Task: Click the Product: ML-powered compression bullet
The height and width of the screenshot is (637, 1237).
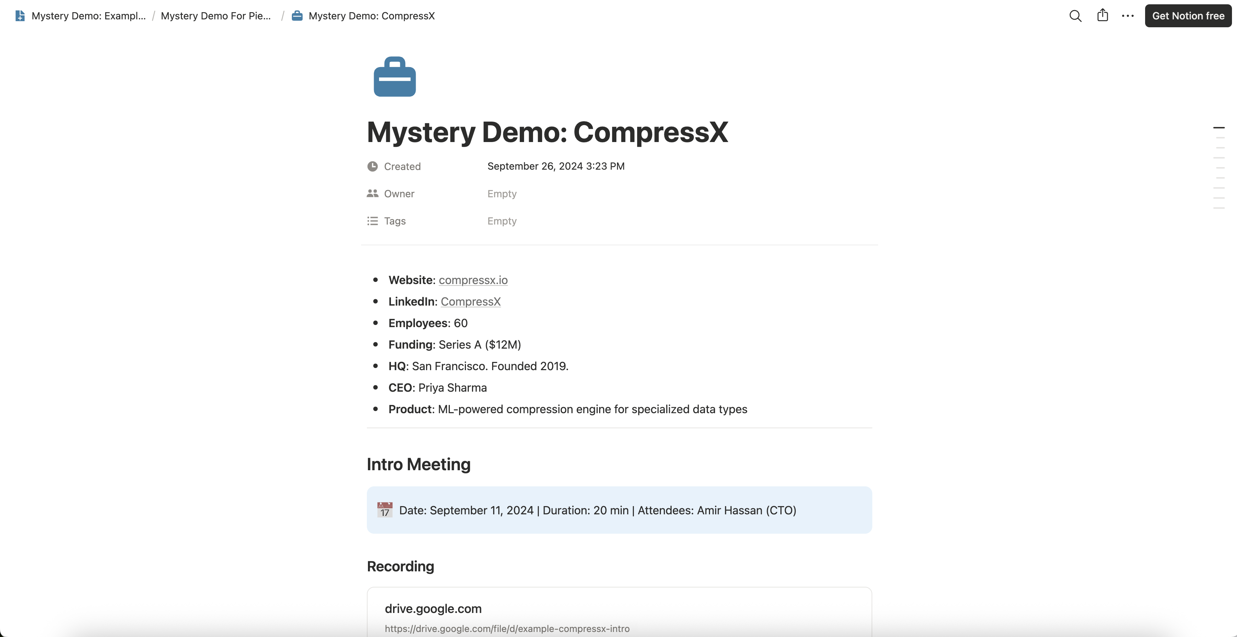Action: point(568,409)
